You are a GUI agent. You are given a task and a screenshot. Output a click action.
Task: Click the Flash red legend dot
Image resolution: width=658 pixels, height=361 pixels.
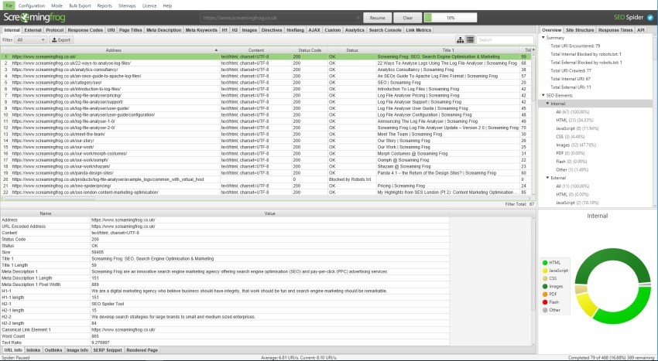(x=545, y=302)
